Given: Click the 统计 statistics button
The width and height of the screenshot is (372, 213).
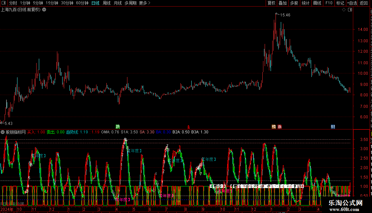Looking at the screenshot, I should 305,3.
